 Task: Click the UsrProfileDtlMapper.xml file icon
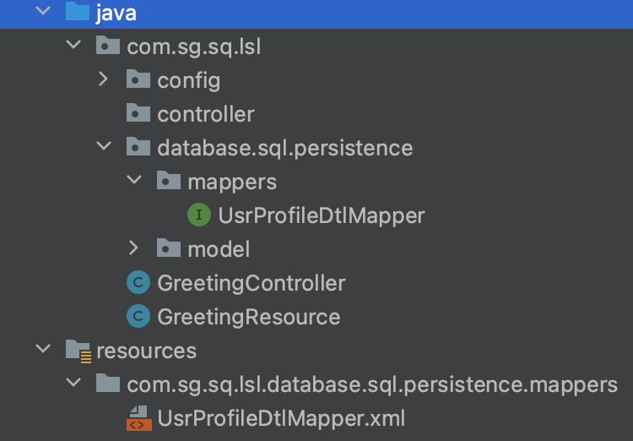point(138,418)
